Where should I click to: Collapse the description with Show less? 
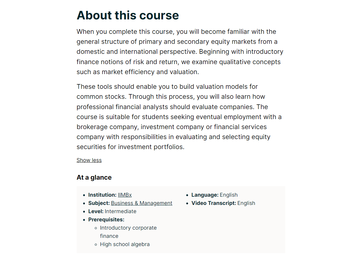pyautogui.click(x=89, y=160)
